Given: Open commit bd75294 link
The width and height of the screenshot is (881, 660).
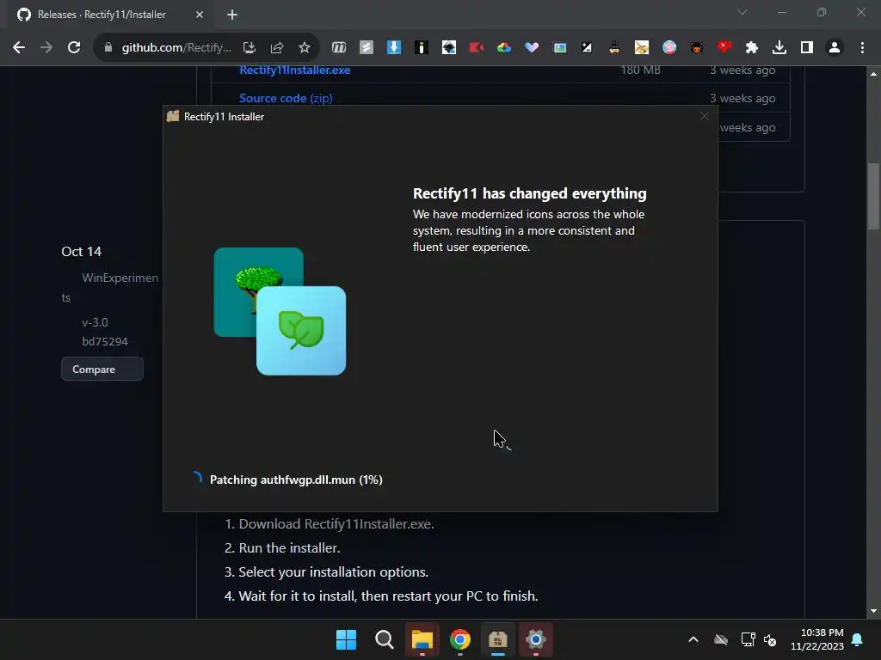Looking at the screenshot, I should pyautogui.click(x=105, y=342).
